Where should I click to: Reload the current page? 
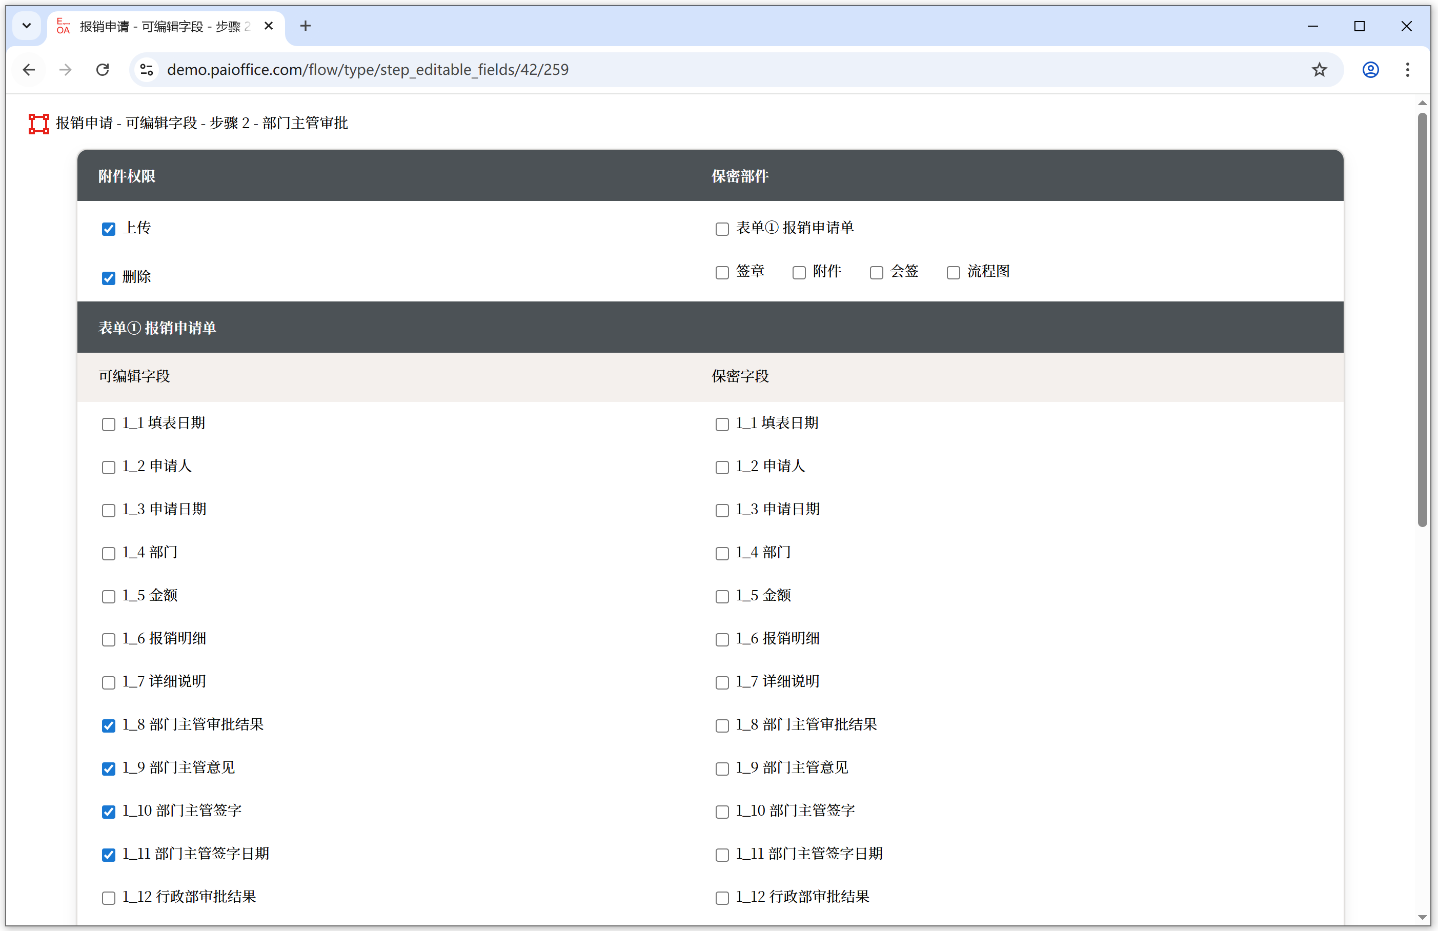tap(103, 70)
